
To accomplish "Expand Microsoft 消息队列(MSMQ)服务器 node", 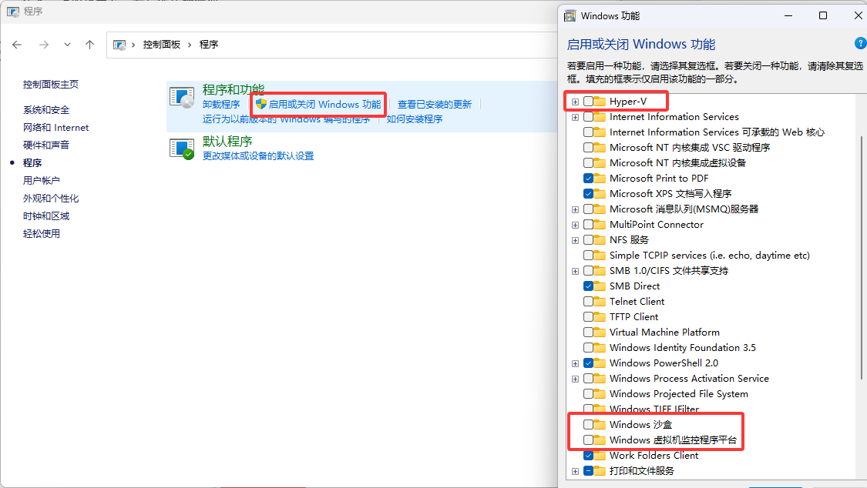I will click(x=576, y=210).
